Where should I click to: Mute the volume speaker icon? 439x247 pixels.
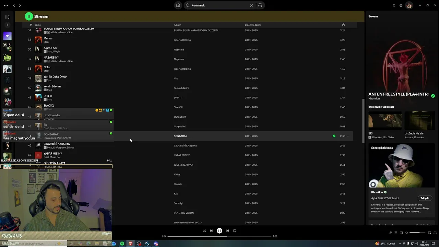407,233
